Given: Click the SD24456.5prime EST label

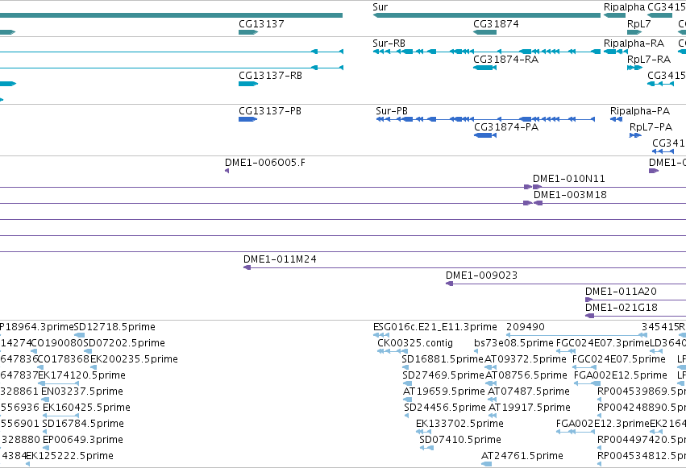Looking at the screenshot, I should (445, 408).
